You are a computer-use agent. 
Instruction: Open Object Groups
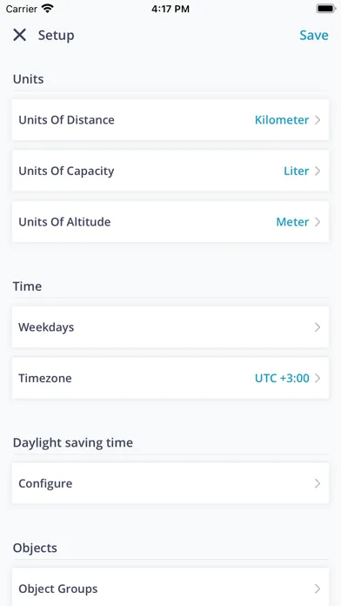[170, 587]
